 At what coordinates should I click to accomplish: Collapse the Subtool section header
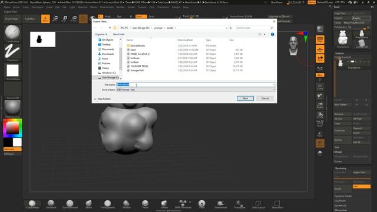tap(339, 54)
